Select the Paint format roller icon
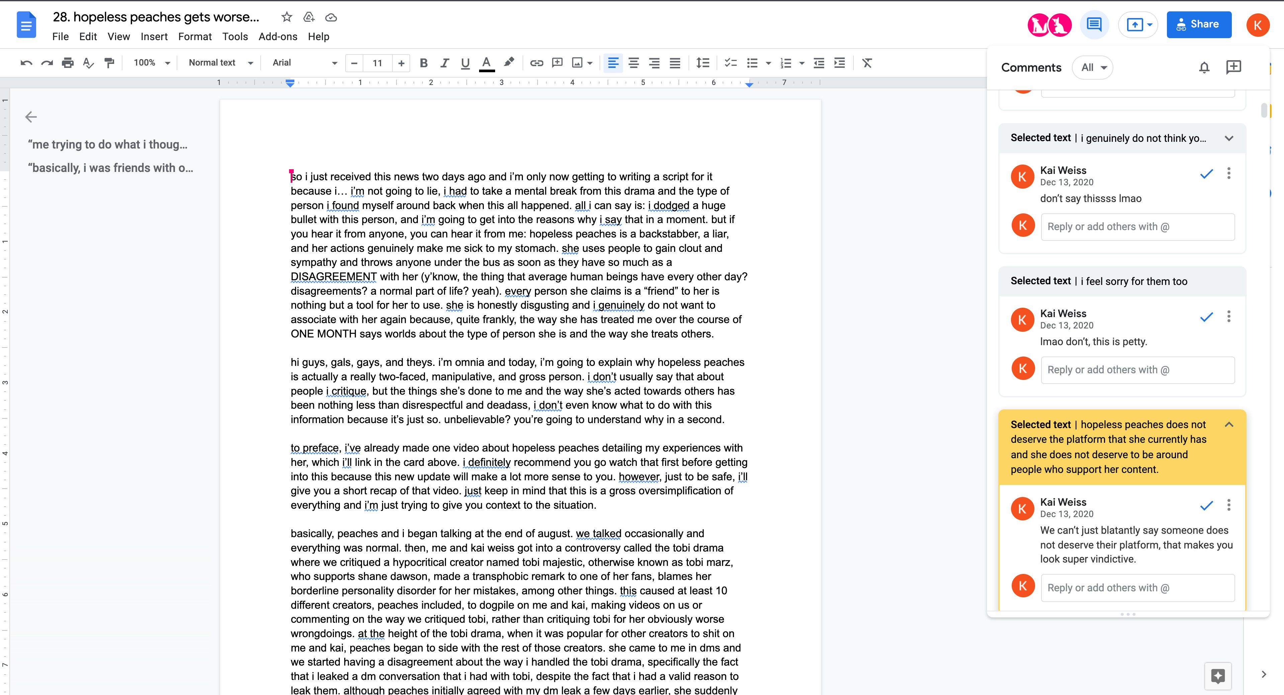Image resolution: width=1284 pixels, height=695 pixels. pos(109,63)
